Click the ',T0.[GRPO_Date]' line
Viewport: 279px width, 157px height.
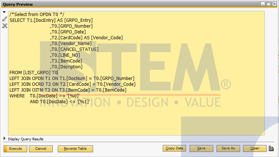[x=68, y=32]
